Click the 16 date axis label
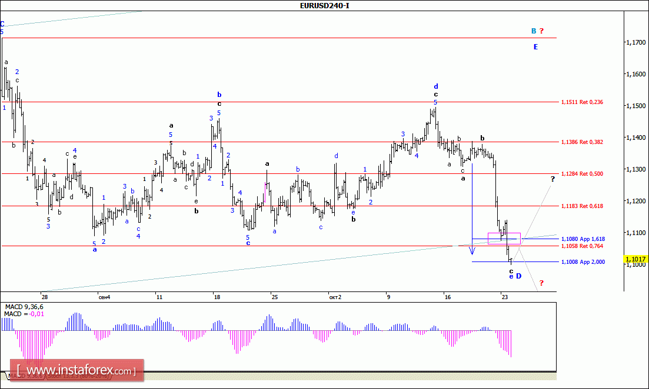This screenshot has width=649, height=389. [x=447, y=297]
